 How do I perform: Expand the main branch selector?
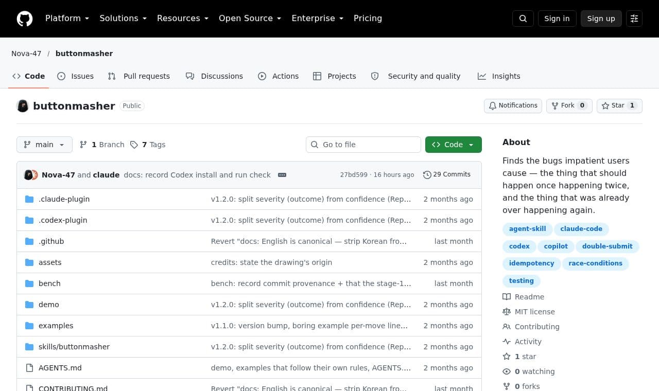(x=44, y=145)
